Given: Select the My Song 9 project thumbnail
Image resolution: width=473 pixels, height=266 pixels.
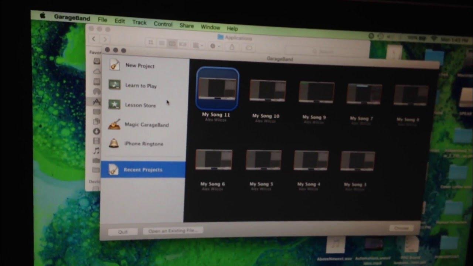Looking at the screenshot, I should pyautogui.click(x=316, y=92).
